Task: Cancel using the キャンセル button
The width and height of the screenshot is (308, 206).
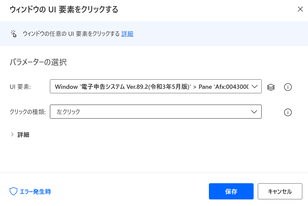Action: [x=280, y=191]
